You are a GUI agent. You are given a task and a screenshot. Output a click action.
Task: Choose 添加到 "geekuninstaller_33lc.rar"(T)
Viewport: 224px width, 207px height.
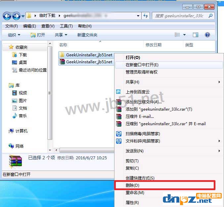click(x=169, y=109)
